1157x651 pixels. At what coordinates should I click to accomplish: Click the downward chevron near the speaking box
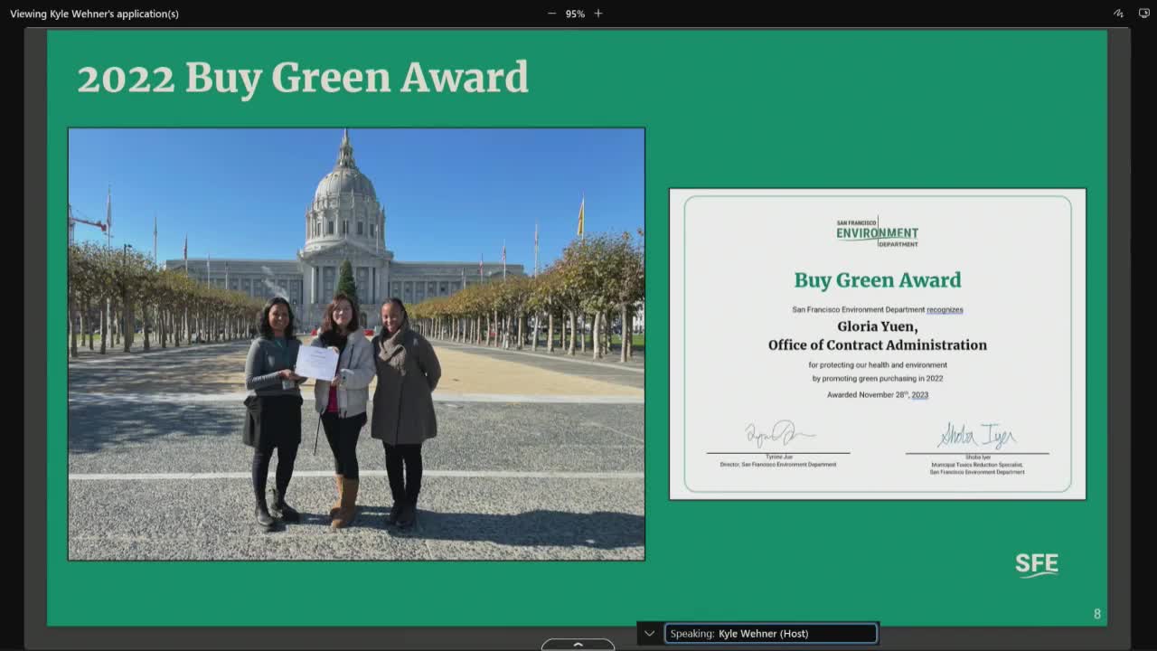pos(648,633)
